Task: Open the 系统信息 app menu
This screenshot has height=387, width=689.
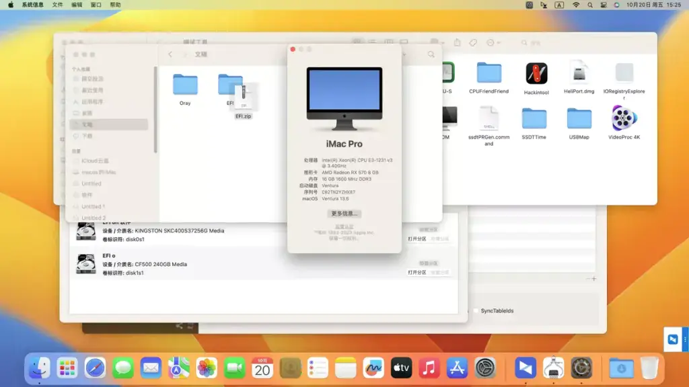Action: tap(33, 5)
